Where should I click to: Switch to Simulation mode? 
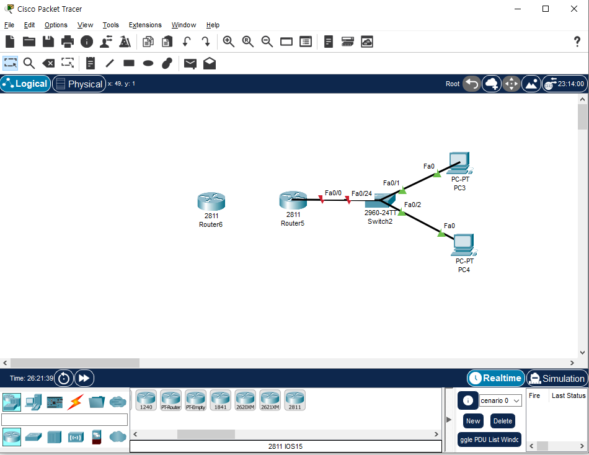pyautogui.click(x=557, y=378)
